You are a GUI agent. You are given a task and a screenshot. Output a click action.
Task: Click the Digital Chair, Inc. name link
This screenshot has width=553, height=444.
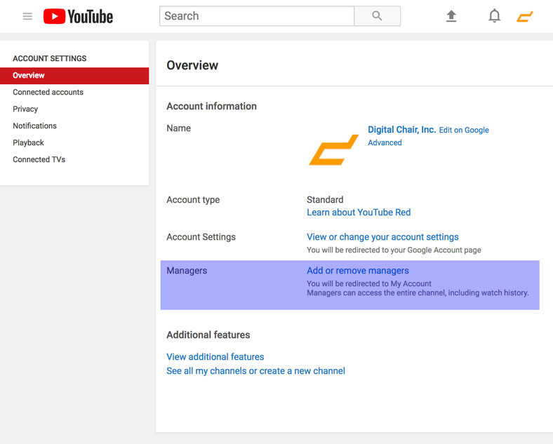[x=401, y=130]
